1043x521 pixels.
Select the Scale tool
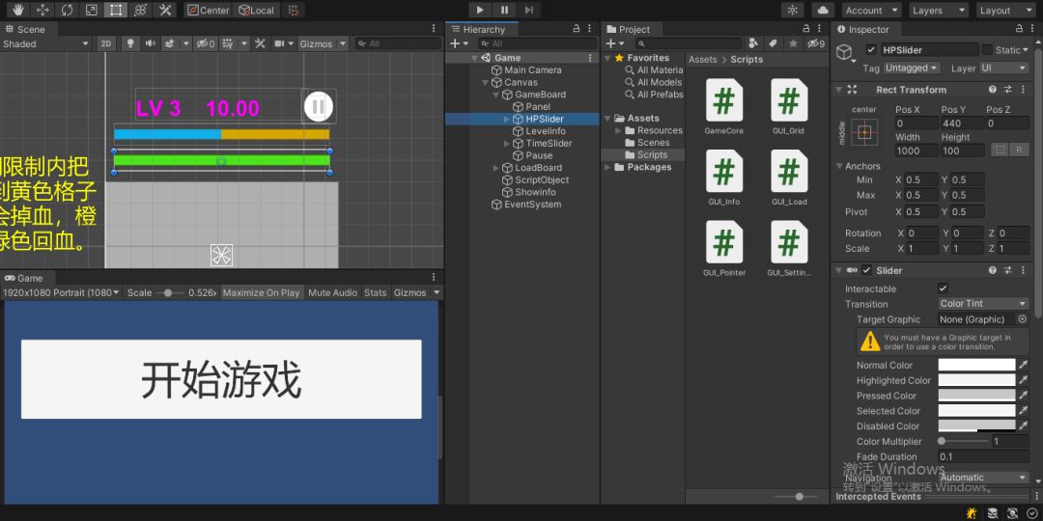91,10
